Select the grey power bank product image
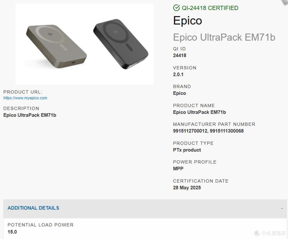This screenshot has height=239, width=288. pyautogui.click(x=56, y=46)
